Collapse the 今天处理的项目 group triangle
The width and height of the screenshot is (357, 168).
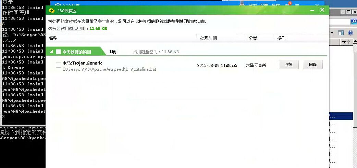click(51, 52)
